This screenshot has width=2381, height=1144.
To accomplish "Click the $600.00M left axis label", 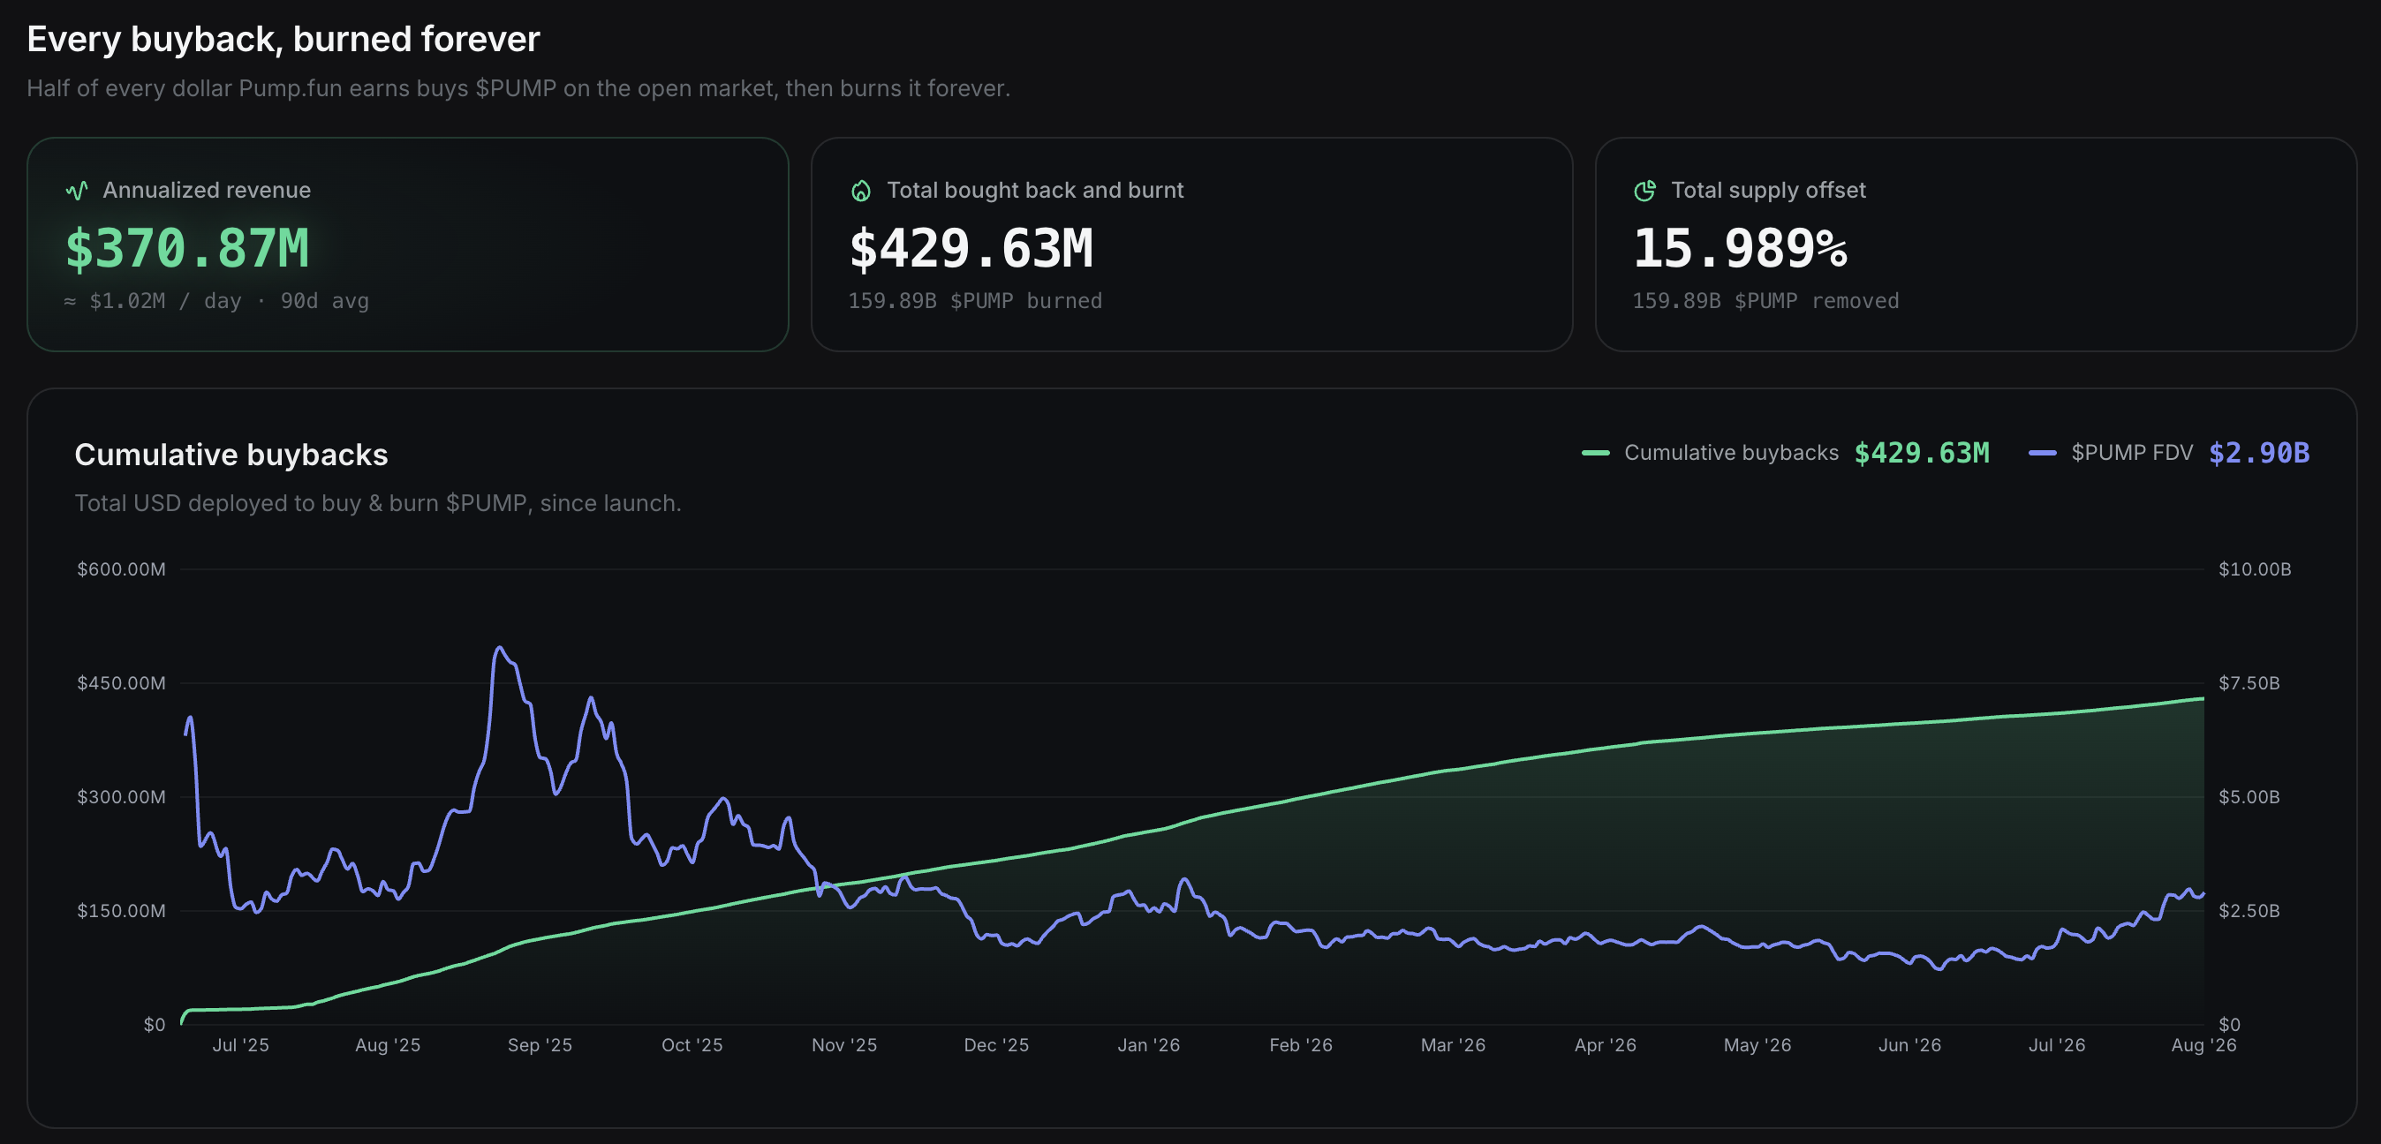I will 121,569.
